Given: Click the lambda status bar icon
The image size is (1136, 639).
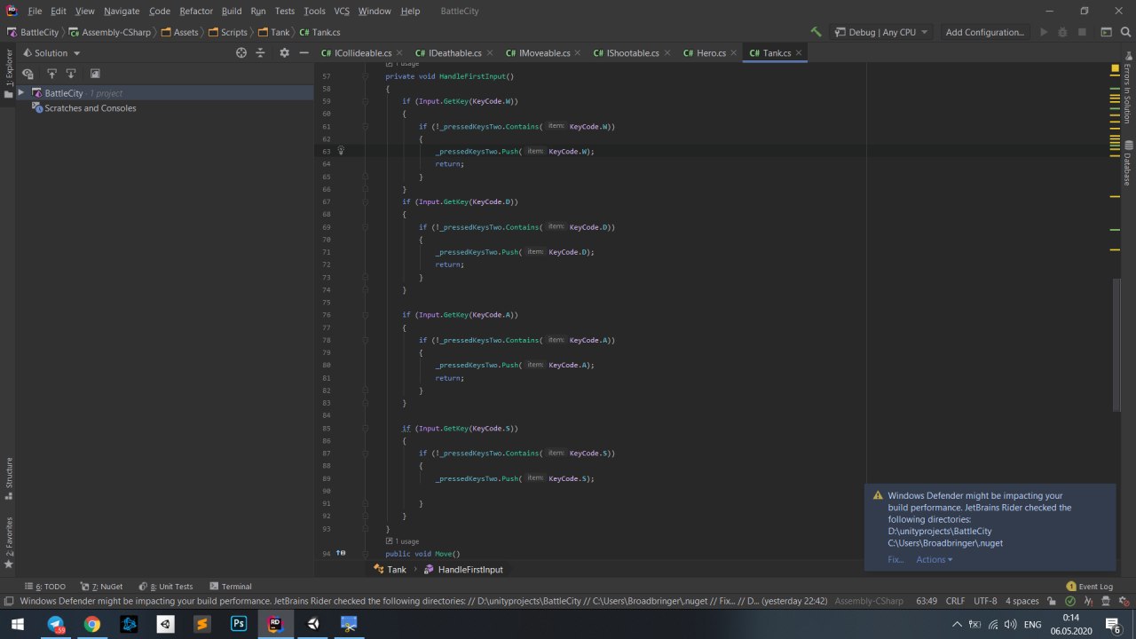Looking at the screenshot, I should 1087,601.
